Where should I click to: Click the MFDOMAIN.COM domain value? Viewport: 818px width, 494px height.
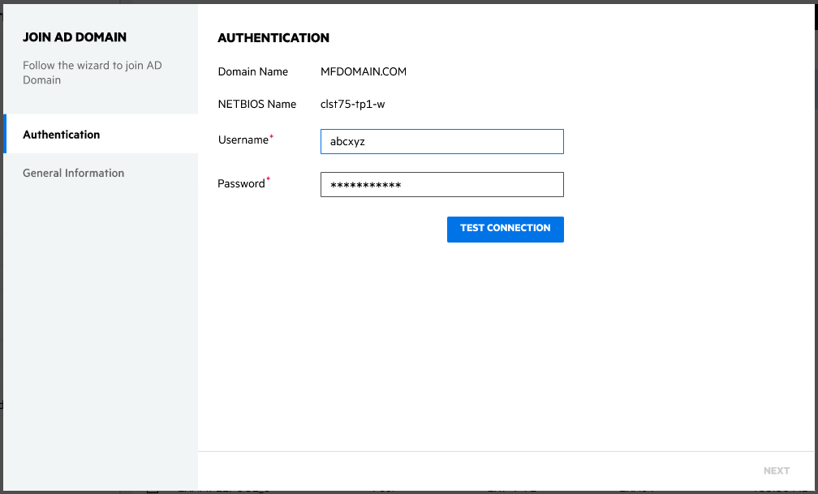[364, 71]
